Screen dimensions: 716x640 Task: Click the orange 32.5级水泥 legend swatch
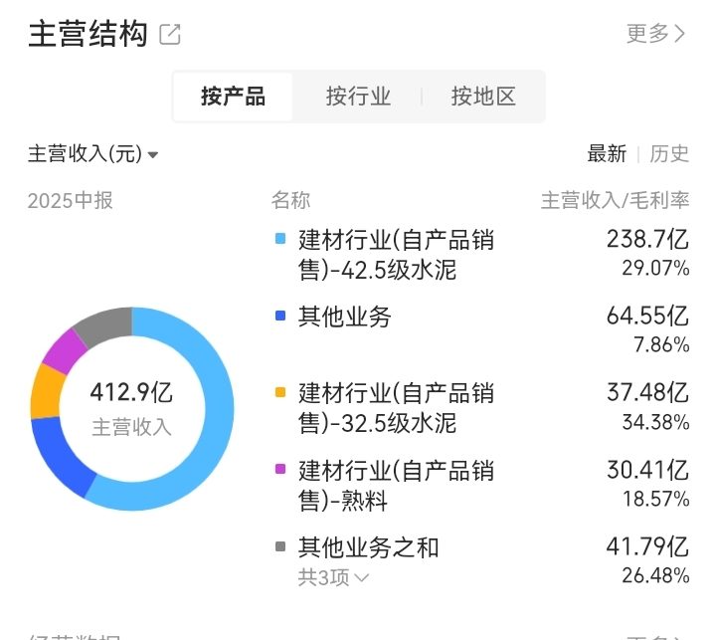[x=280, y=392]
